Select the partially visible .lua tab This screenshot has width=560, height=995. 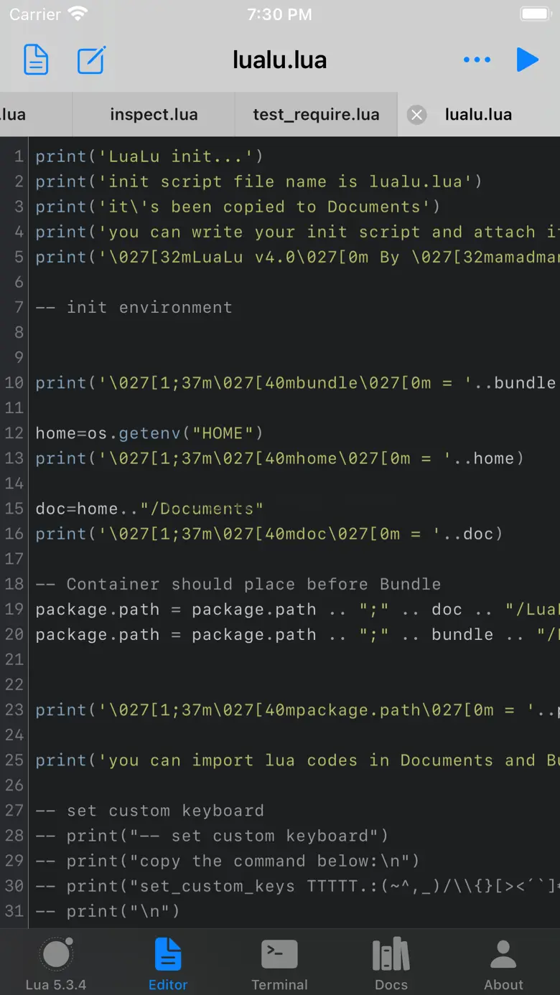(x=36, y=115)
